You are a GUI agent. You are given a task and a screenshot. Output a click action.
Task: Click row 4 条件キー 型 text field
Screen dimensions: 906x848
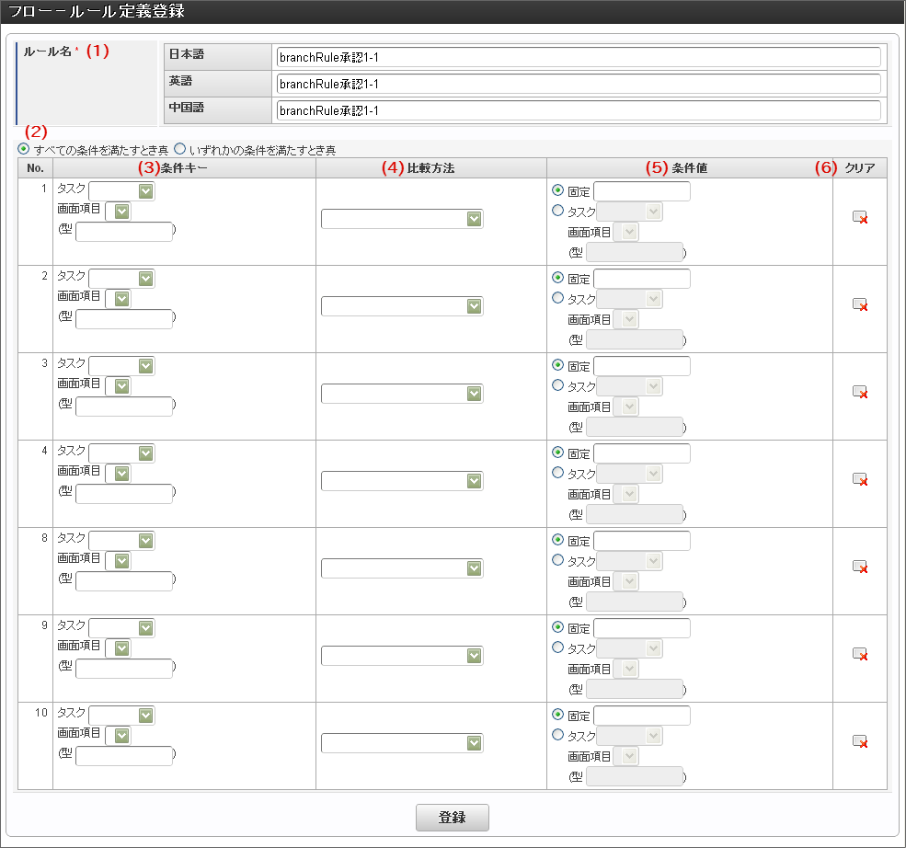pyautogui.click(x=124, y=494)
